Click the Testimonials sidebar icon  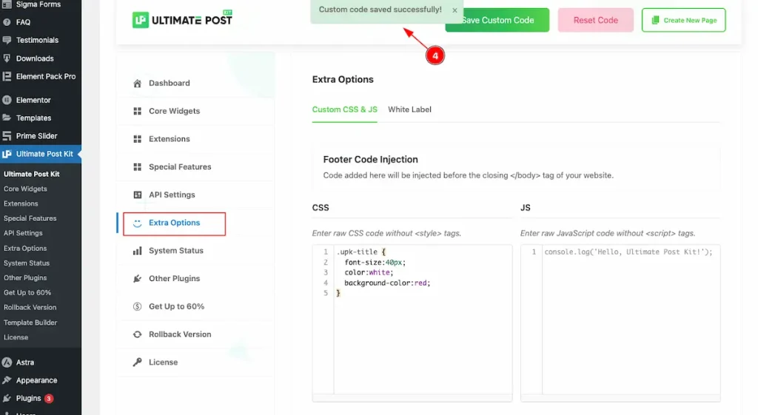7,40
